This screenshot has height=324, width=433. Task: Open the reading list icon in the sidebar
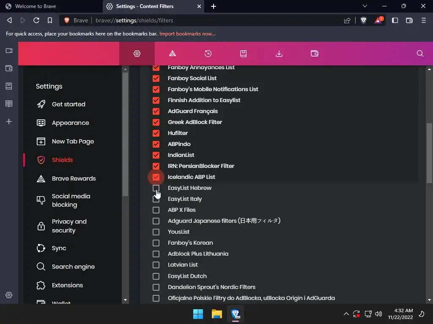9,104
